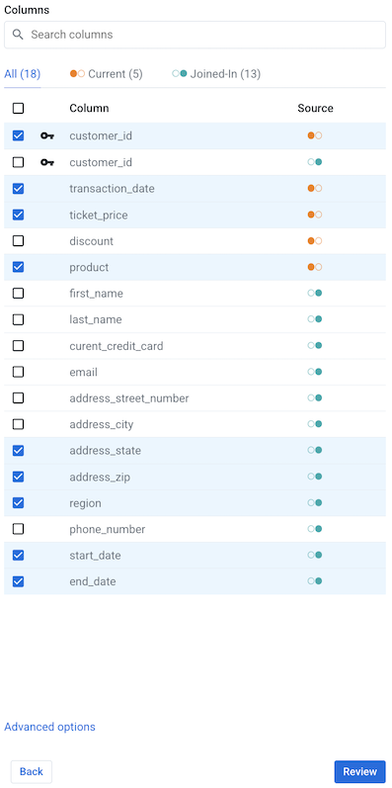Viewport: 392px width, 788px height.
Task: Click the Back button
Action: [32, 771]
